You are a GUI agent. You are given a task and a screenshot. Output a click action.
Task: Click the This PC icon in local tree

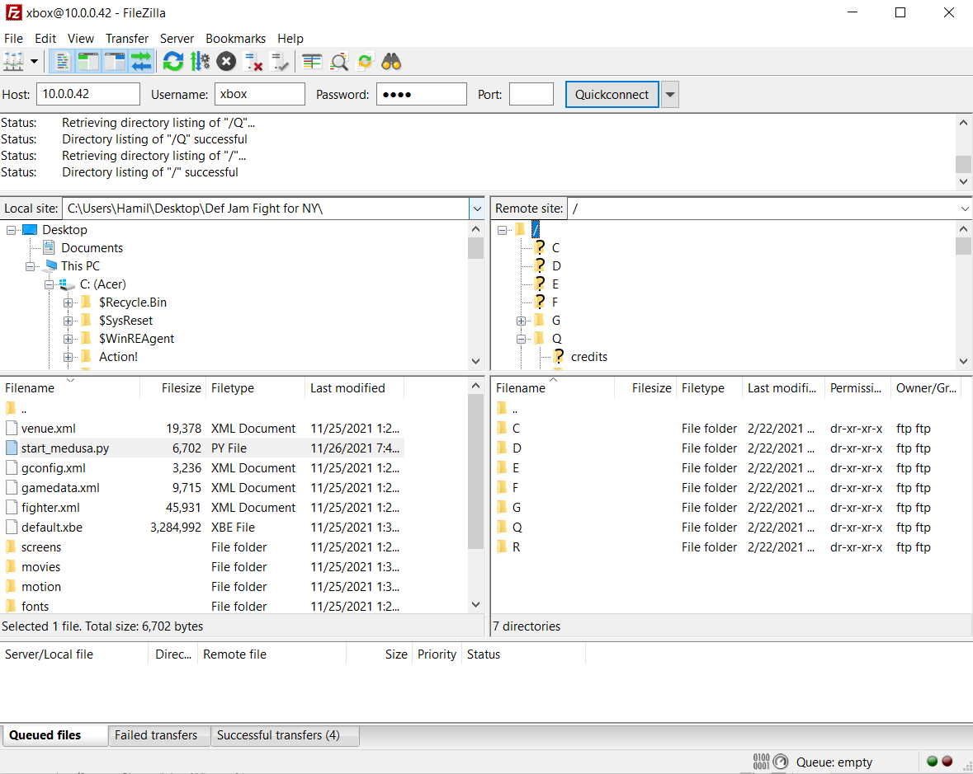[49, 266]
